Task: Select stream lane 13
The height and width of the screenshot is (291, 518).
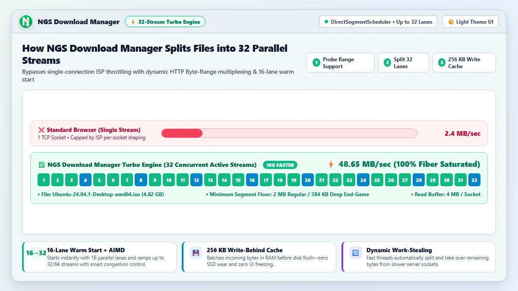Action: [x=210, y=180]
